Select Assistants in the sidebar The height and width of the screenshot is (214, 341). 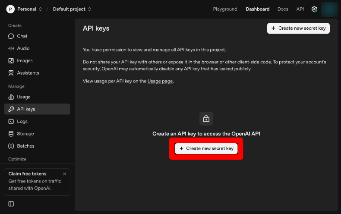(37, 73)
